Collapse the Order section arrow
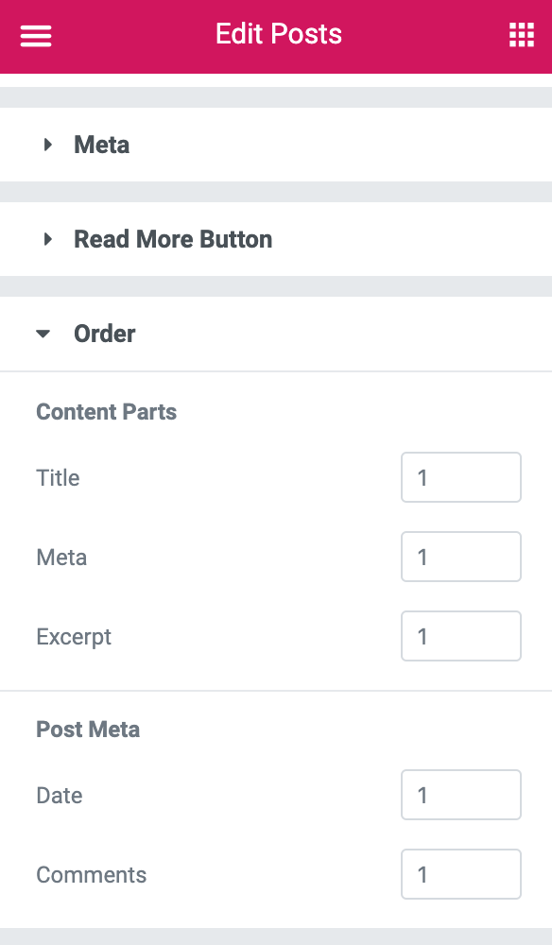This screenshot has width=552, height=945. click(x=43, y=334)
